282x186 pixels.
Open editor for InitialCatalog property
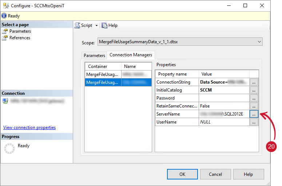coord(254,90)
